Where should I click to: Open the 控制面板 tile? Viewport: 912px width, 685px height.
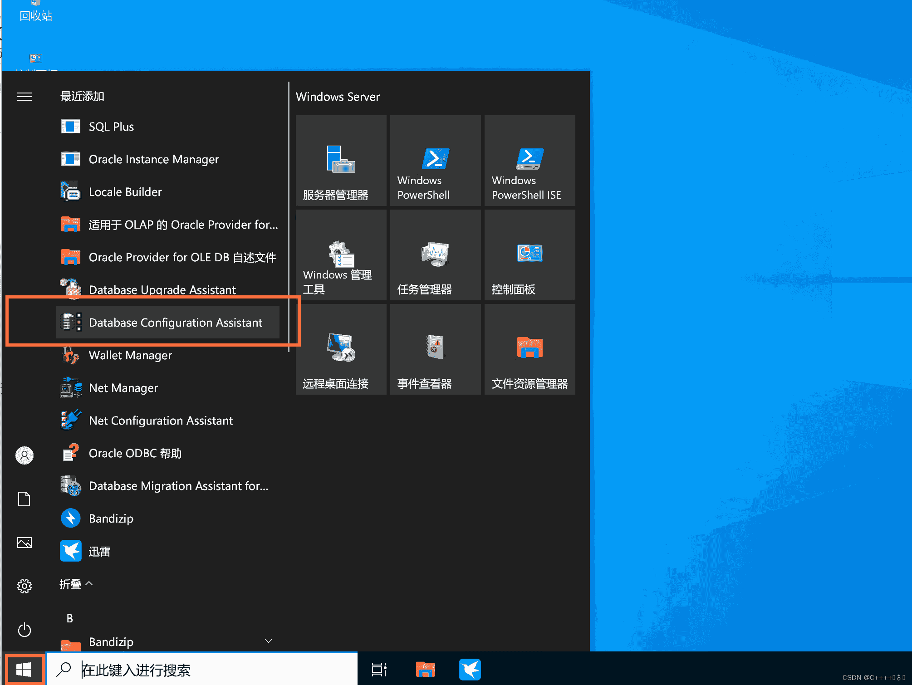click(530, 255)
